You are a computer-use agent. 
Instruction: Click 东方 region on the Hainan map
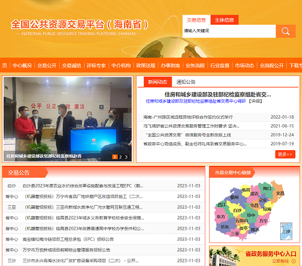coord(220,217)
